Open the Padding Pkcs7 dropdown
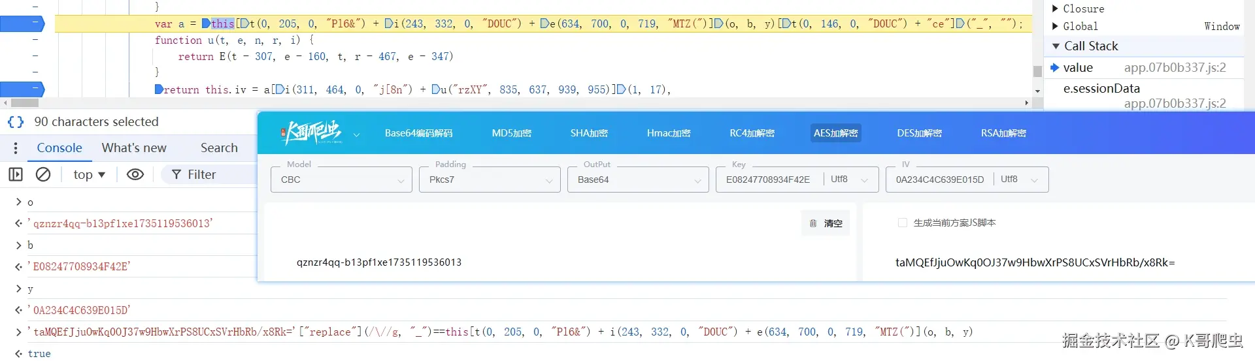1255x361 pixels. point(490,180)
